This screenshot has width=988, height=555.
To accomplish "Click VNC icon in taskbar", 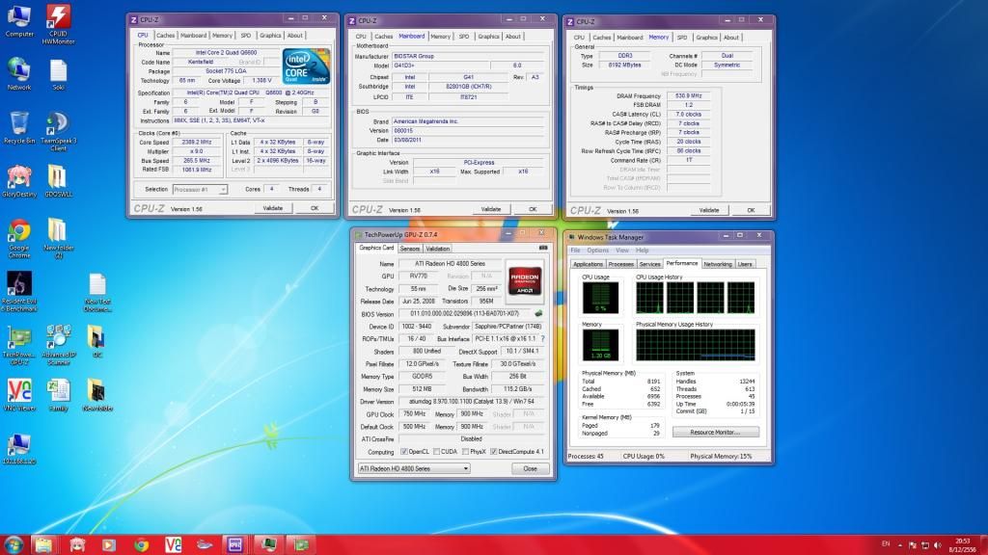I will tap(174, 544).
